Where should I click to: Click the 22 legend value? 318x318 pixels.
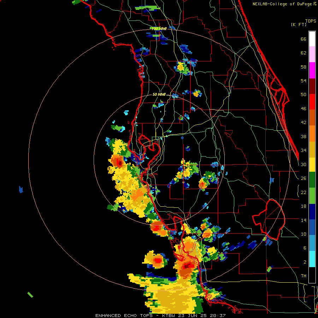(x=304, y=193)
